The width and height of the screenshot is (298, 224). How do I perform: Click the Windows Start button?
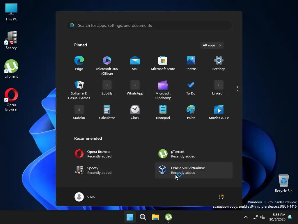(130, 217)
